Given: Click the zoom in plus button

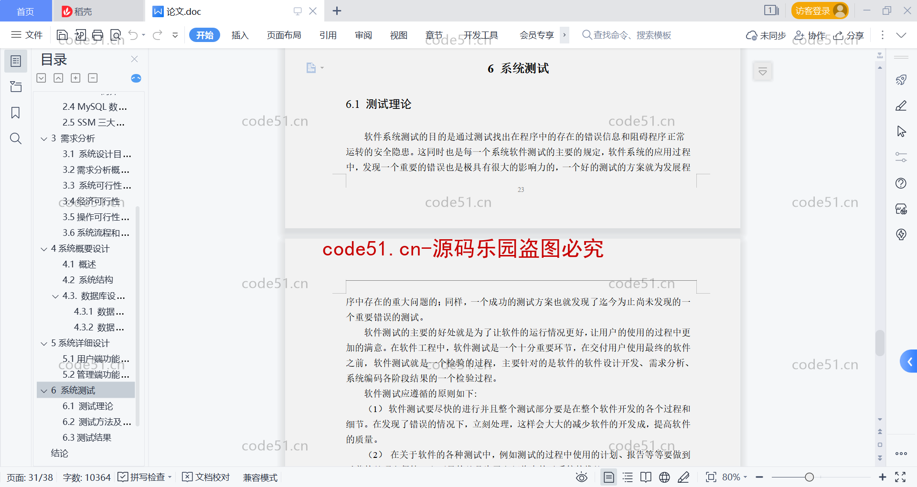Looking at the screenshot, I should click(883, 477).
